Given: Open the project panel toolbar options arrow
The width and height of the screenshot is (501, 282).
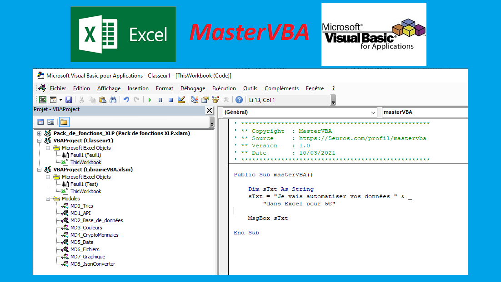Looking at the screenshot, I should click(212, 123).
